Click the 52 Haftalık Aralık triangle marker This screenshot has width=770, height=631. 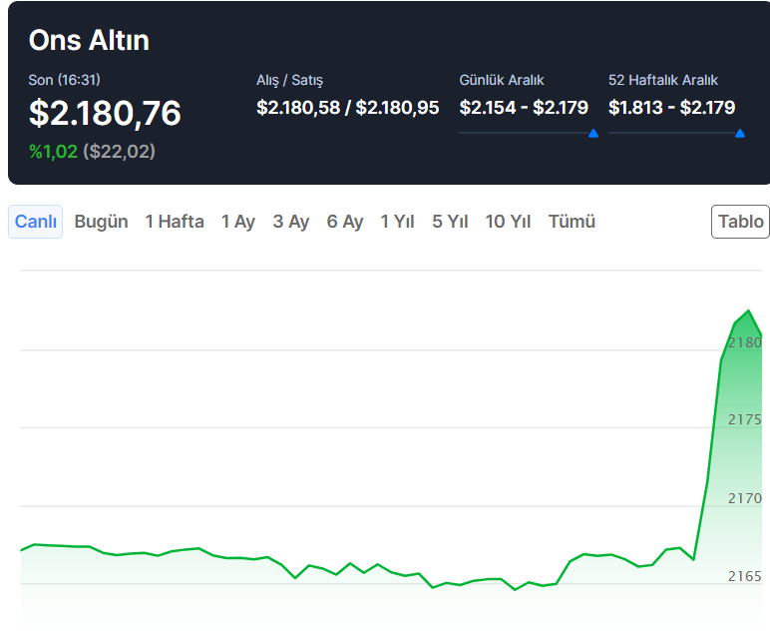(739, 133)
